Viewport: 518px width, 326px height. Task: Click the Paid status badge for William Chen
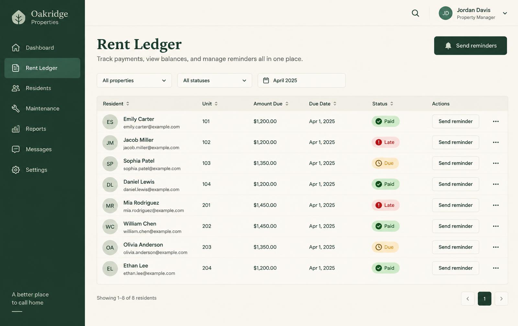385,226
